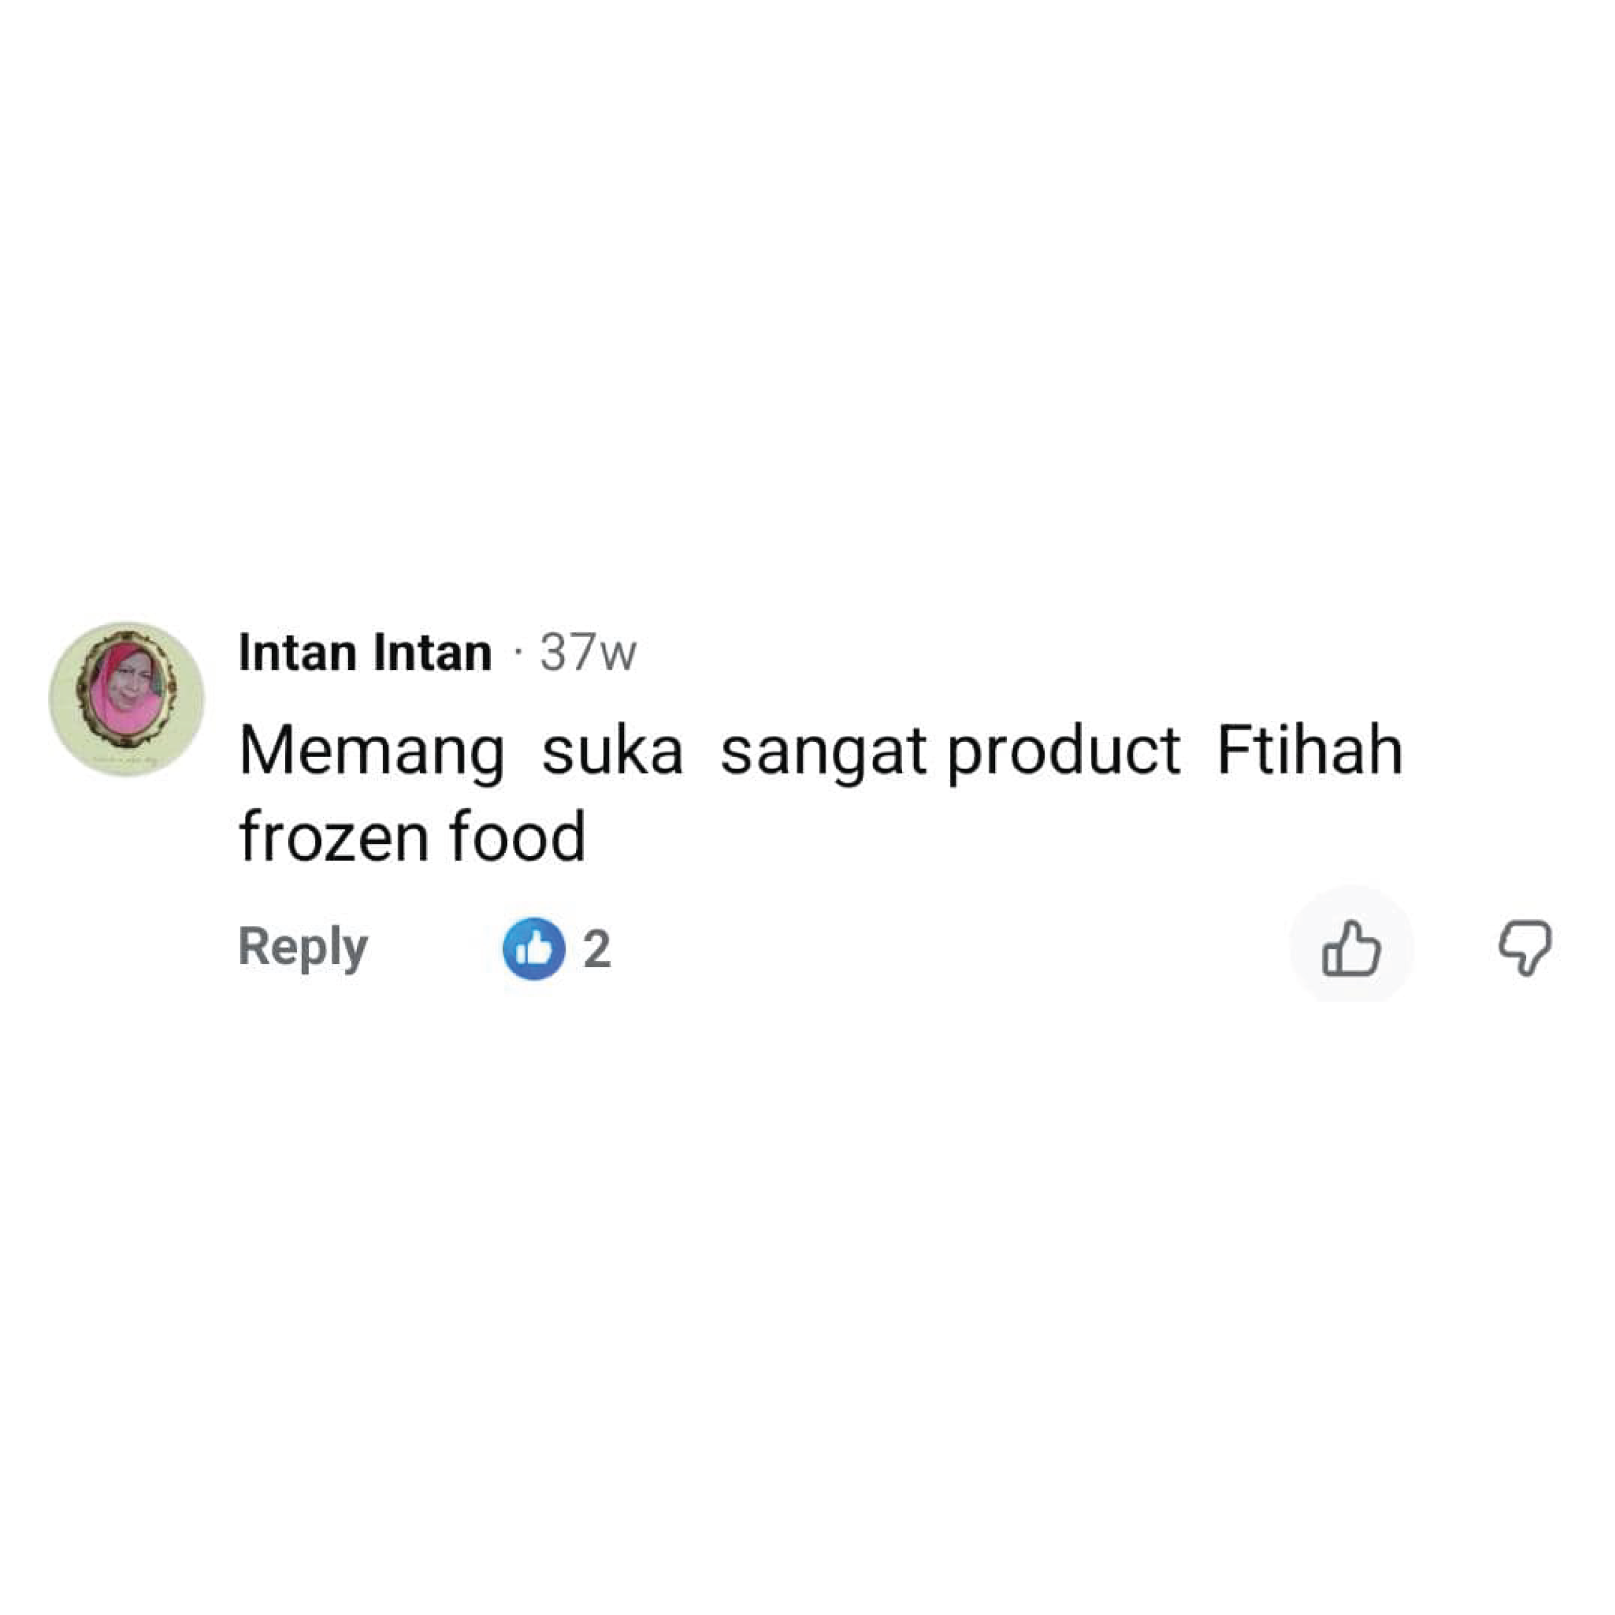This screenshot has width=1615, height=1615.
Task: Open the Intan Intan profile name
Action: point(365,653)
